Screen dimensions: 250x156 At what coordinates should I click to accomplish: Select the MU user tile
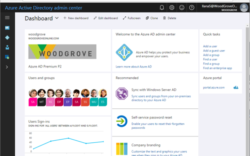(x=94, y=102)
